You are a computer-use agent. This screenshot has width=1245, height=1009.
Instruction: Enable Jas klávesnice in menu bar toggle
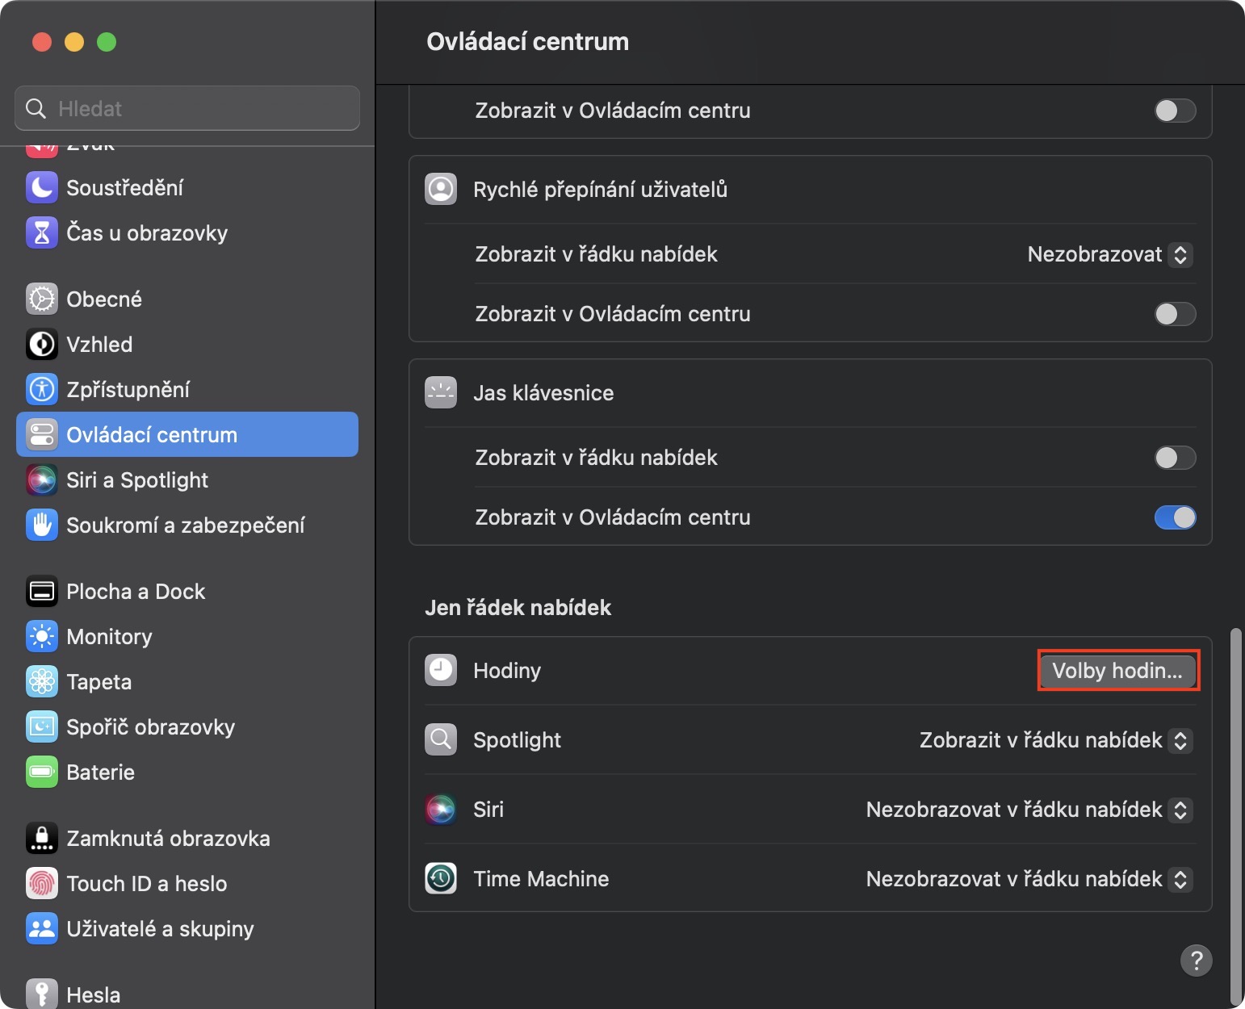(x=1175, y=458)
